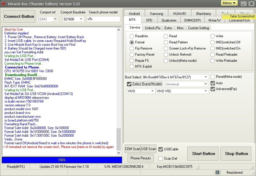256x176 pixels.
Task: Choose the Factory Reset radio option
Action: coord(132,54)
